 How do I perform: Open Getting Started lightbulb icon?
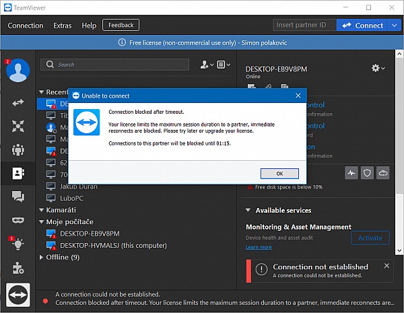18,244
